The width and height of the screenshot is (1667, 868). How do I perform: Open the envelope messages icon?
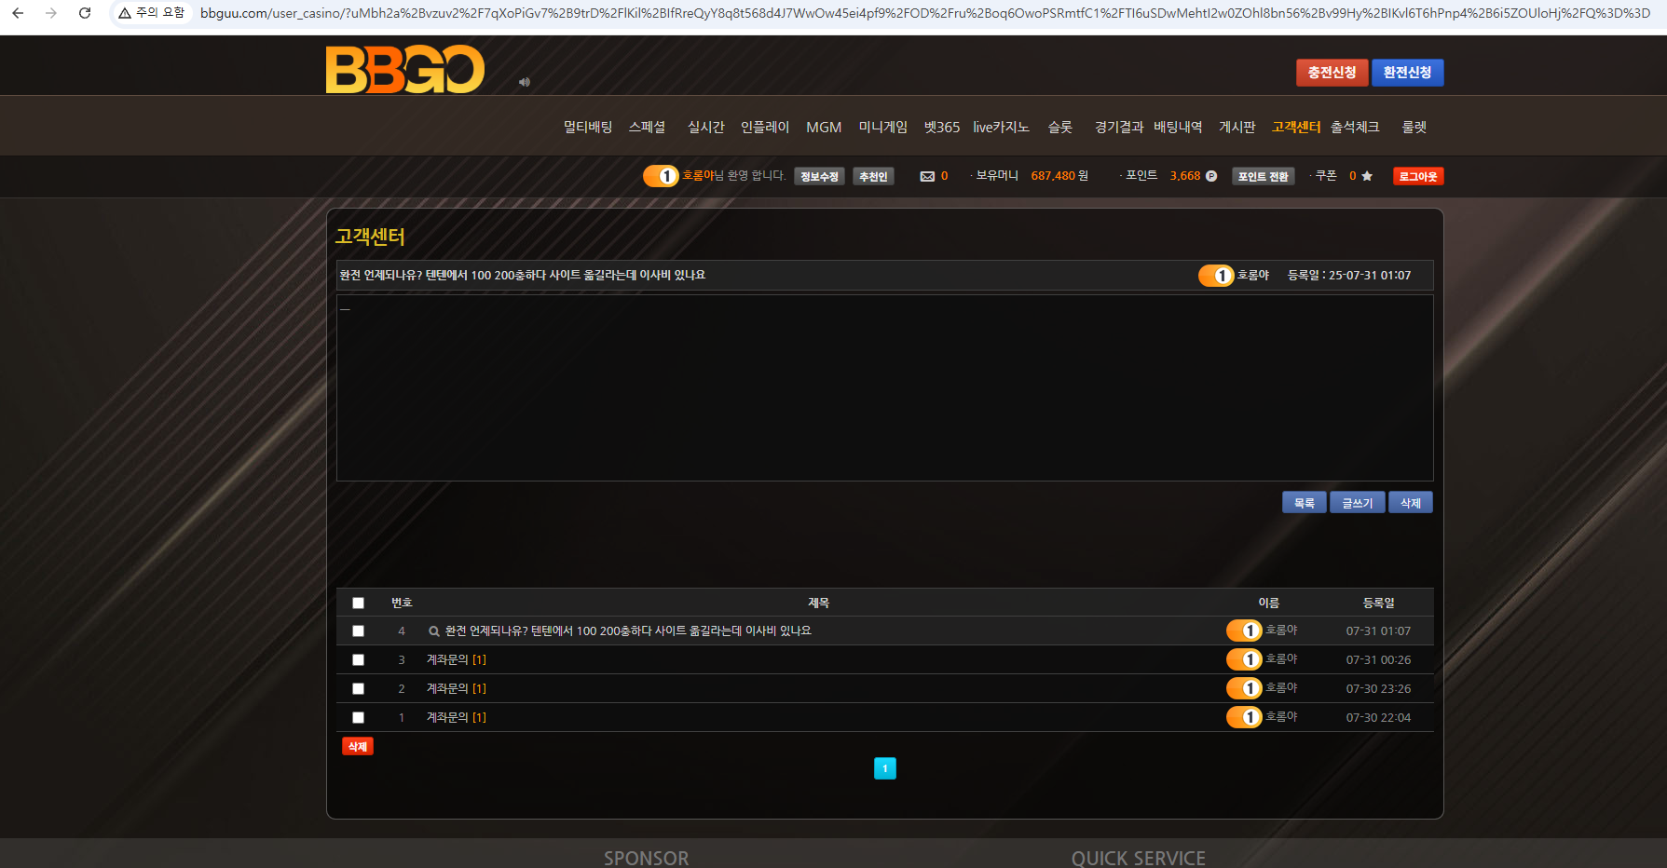point(927,176)
